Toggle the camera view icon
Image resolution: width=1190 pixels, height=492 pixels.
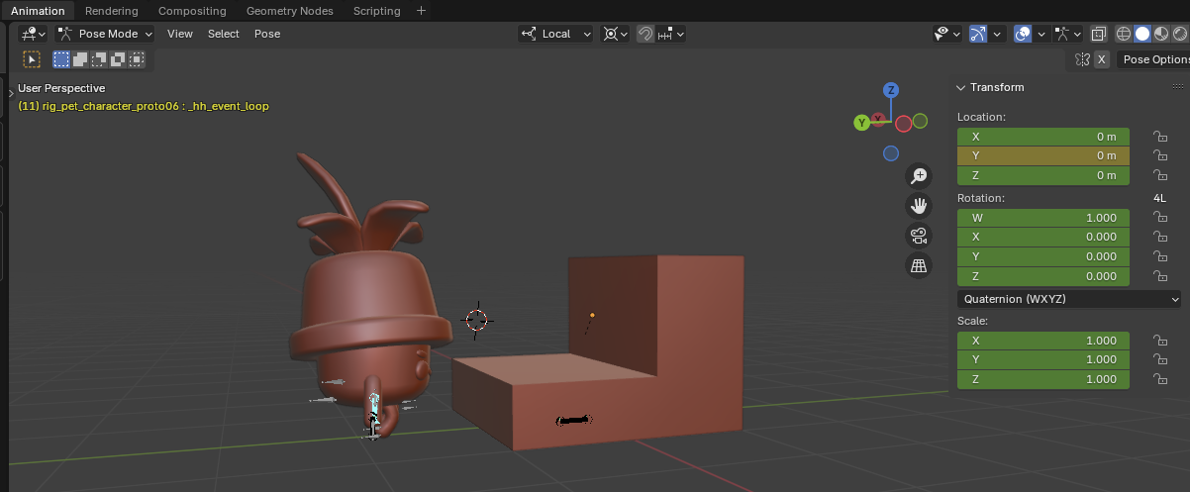pos(919,236)
